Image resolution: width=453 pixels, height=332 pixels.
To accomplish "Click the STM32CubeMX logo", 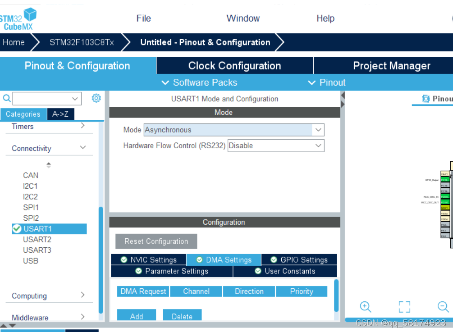I will tap(18, 19).
